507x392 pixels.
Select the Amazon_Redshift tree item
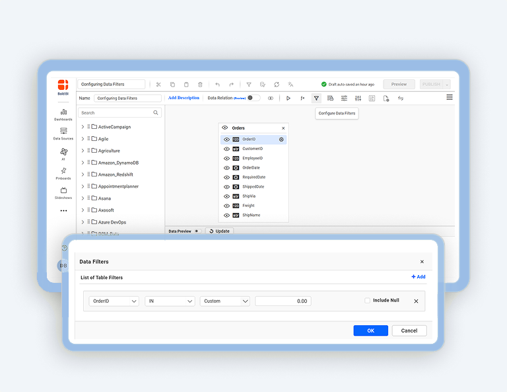click(x=116, y=175)
